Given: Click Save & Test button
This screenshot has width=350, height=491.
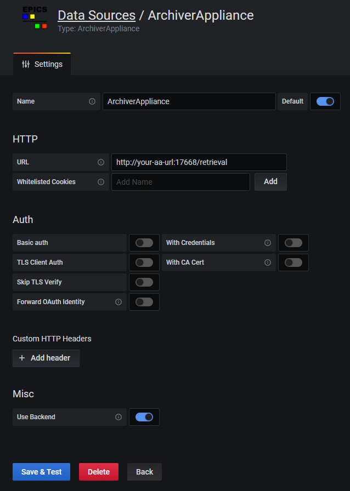Looking at the screenshot, I should [x=41, y=472].
